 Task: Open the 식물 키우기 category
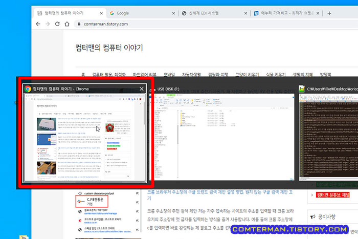pos(276,75)
